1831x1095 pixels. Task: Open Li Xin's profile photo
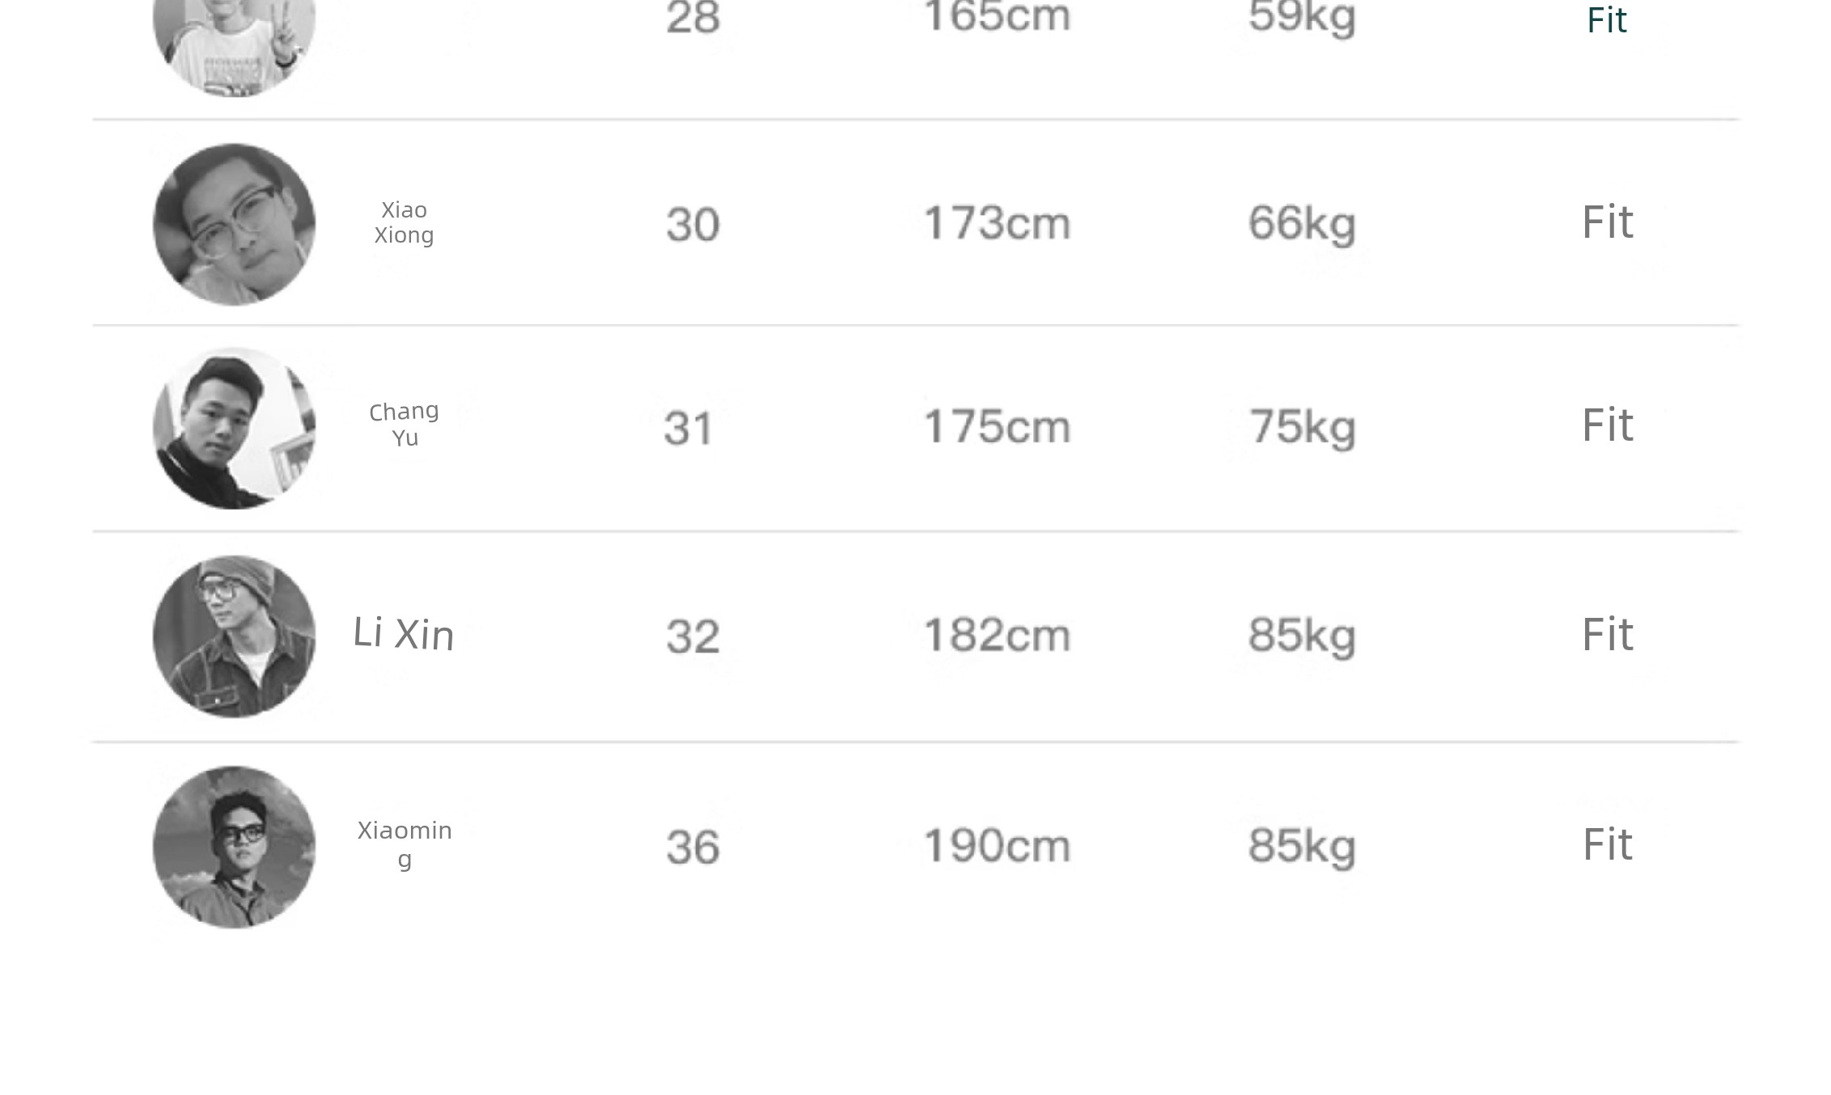[x=235, y=636]
